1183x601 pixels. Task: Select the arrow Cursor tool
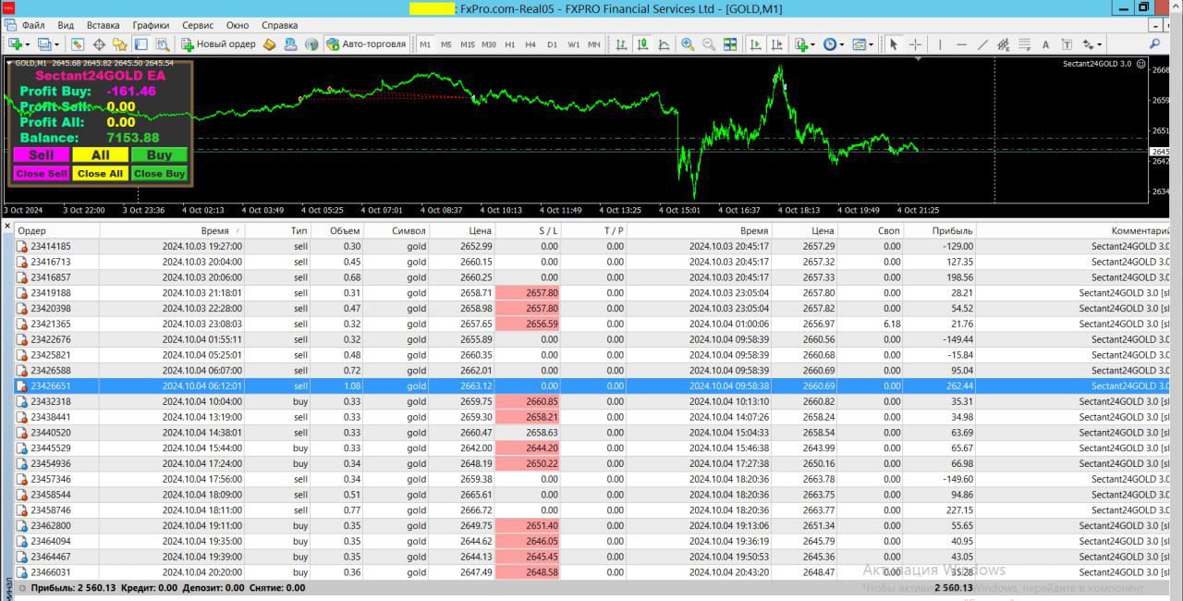coord(894,44)
